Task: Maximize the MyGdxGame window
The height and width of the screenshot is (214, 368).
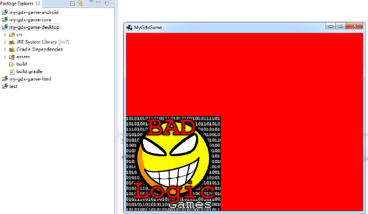Action: click(x=341, y=26)
